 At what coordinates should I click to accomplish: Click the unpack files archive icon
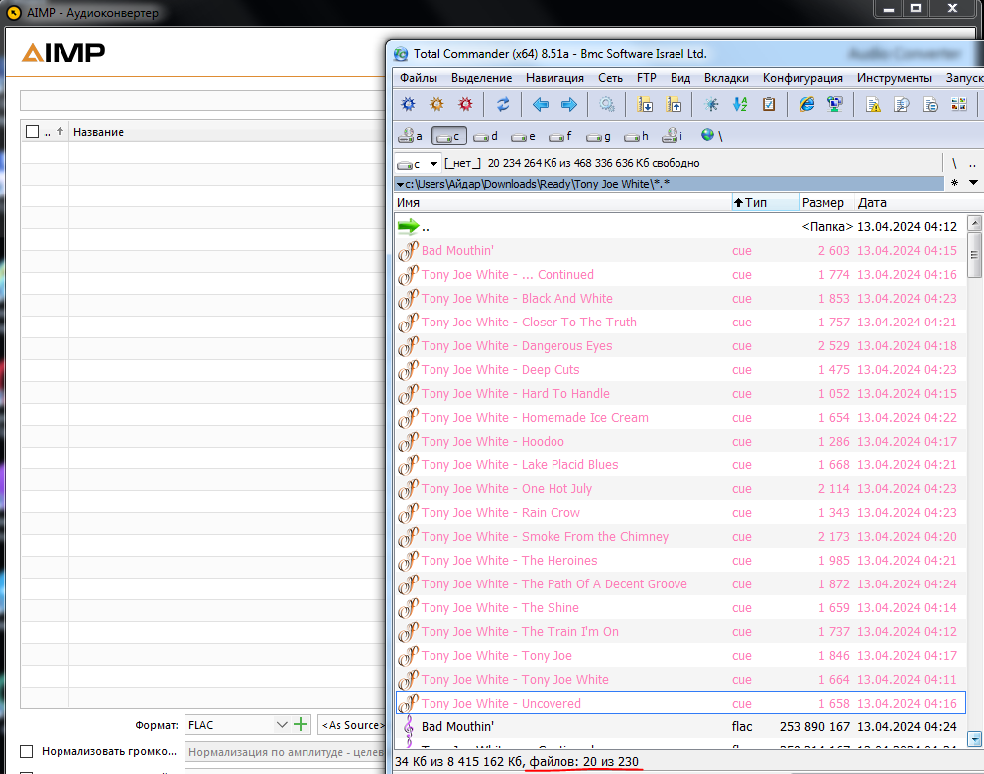pos(674,104)
